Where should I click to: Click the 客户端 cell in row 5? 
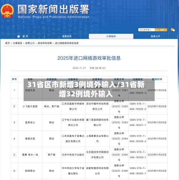(x=52, y=155)
